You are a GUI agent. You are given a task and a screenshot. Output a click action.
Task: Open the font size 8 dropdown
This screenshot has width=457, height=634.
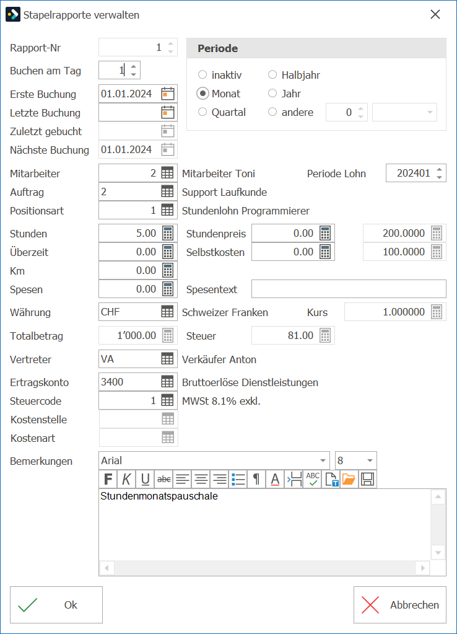pyautogui.click(x=370, y=460)
